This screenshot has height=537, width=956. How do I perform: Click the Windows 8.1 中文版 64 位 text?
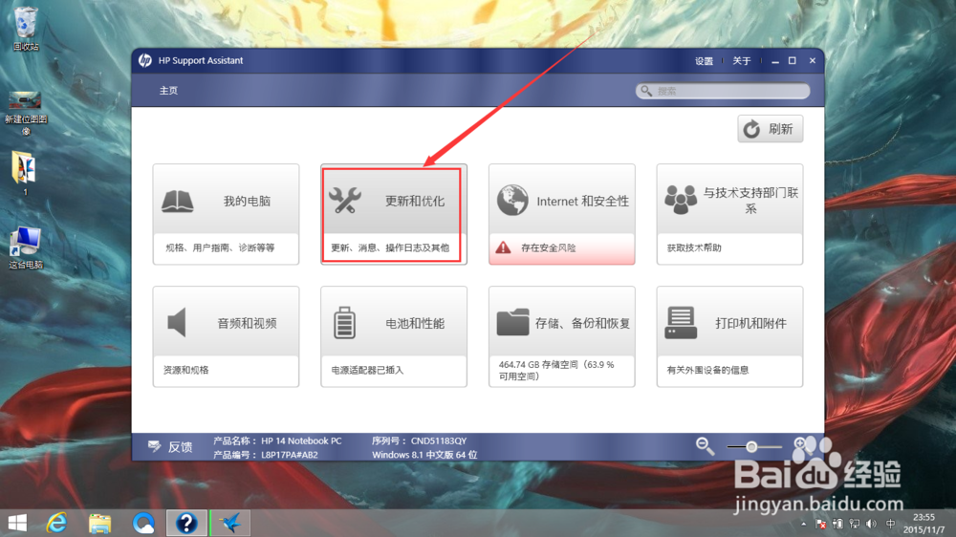424,454
